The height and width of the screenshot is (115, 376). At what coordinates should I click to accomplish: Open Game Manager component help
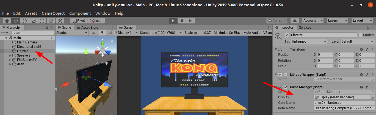point(361,87)
